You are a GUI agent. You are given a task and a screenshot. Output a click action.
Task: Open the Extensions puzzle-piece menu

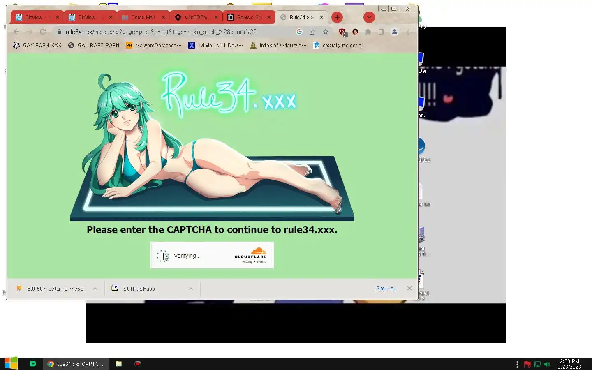[x=368, y=32]
